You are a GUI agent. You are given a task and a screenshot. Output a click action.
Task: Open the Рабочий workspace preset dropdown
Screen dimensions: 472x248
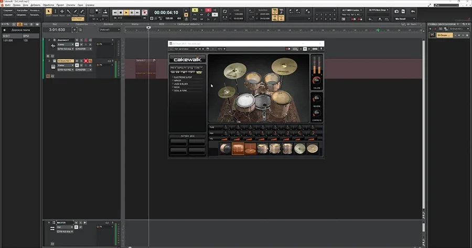pos(110,30)
